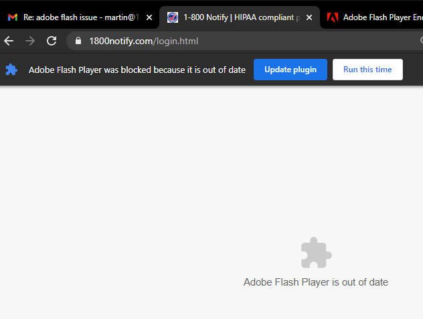
Task: Click the Forward navigation arrow
Action: click(29, 41)
